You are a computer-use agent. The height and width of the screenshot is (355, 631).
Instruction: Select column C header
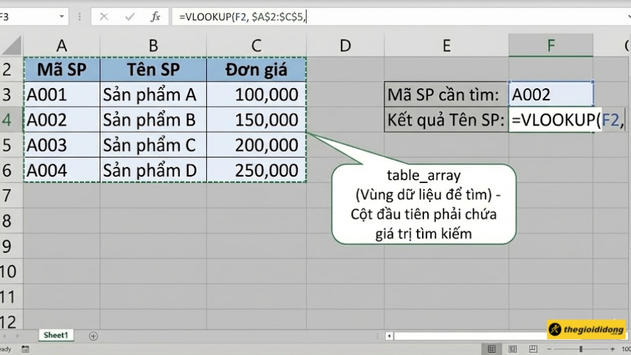[x=256, y=45]
